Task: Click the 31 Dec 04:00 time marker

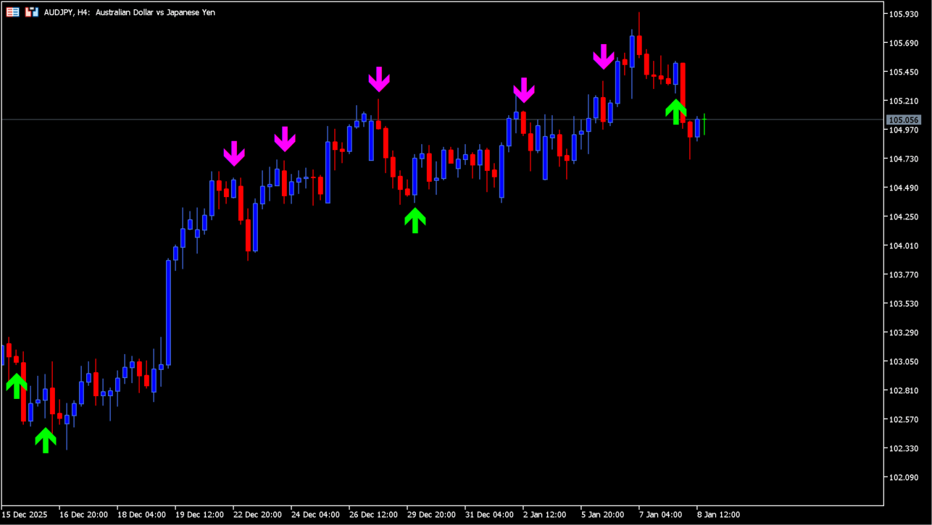Action: tap(488, 515)
